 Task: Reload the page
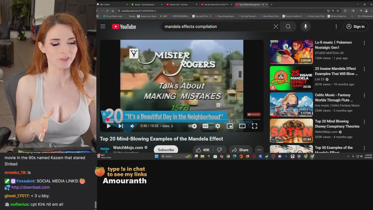pos(108,11)
